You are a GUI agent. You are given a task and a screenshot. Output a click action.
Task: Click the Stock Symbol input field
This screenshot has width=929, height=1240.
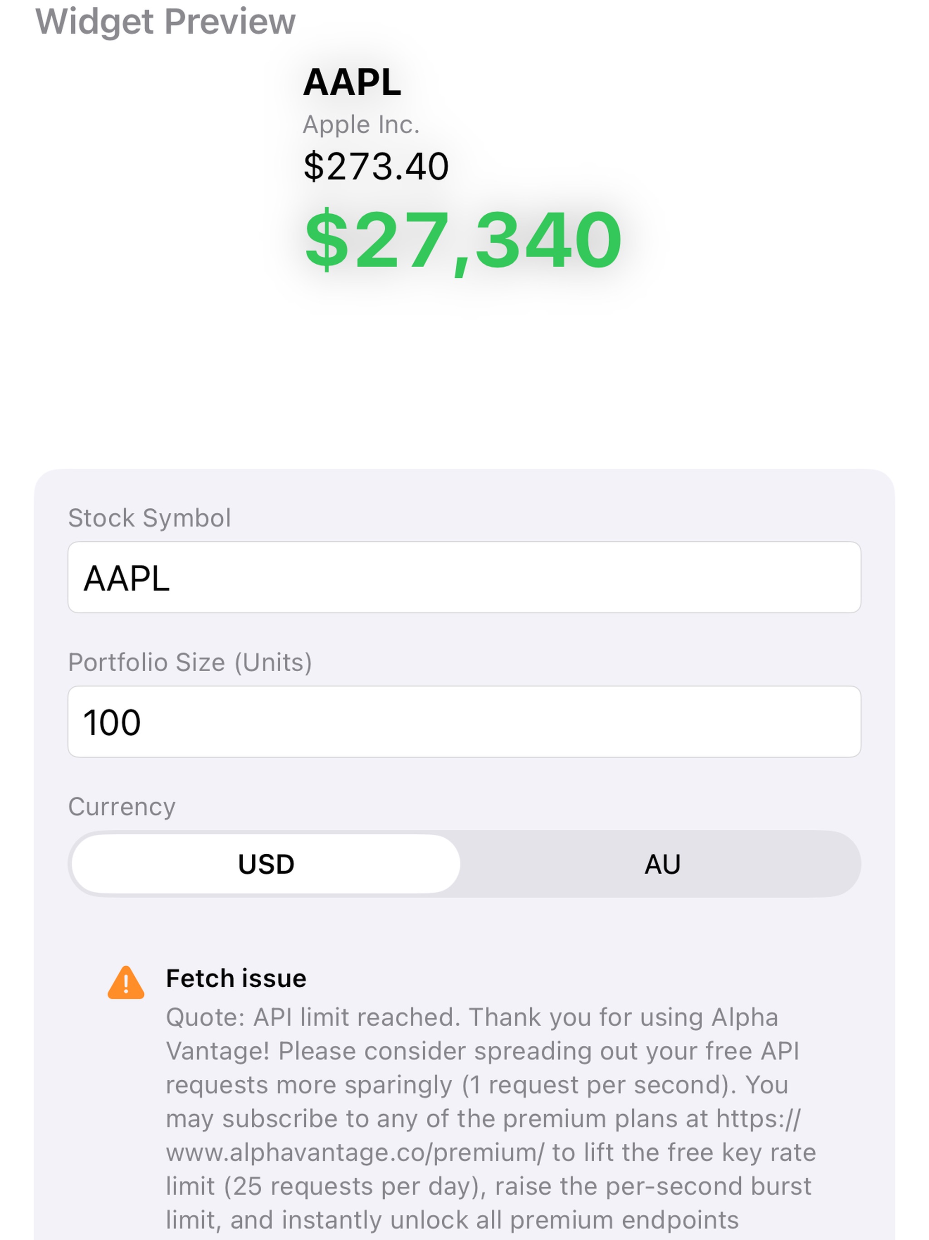[464, 577]
